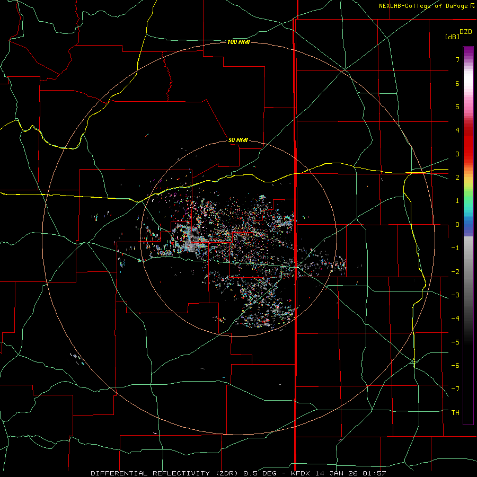This screenshot has width=477, height=477.
Task: Click the 0 value on the color scale
Action: point(457,225)
